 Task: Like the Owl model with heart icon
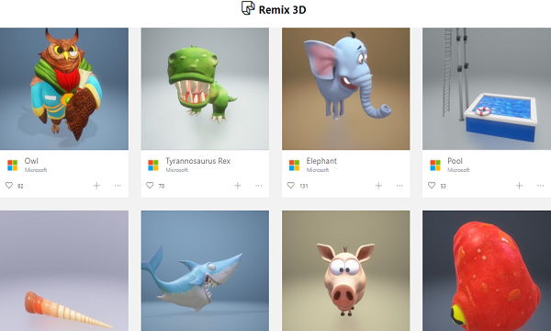[x=9, y=185]
